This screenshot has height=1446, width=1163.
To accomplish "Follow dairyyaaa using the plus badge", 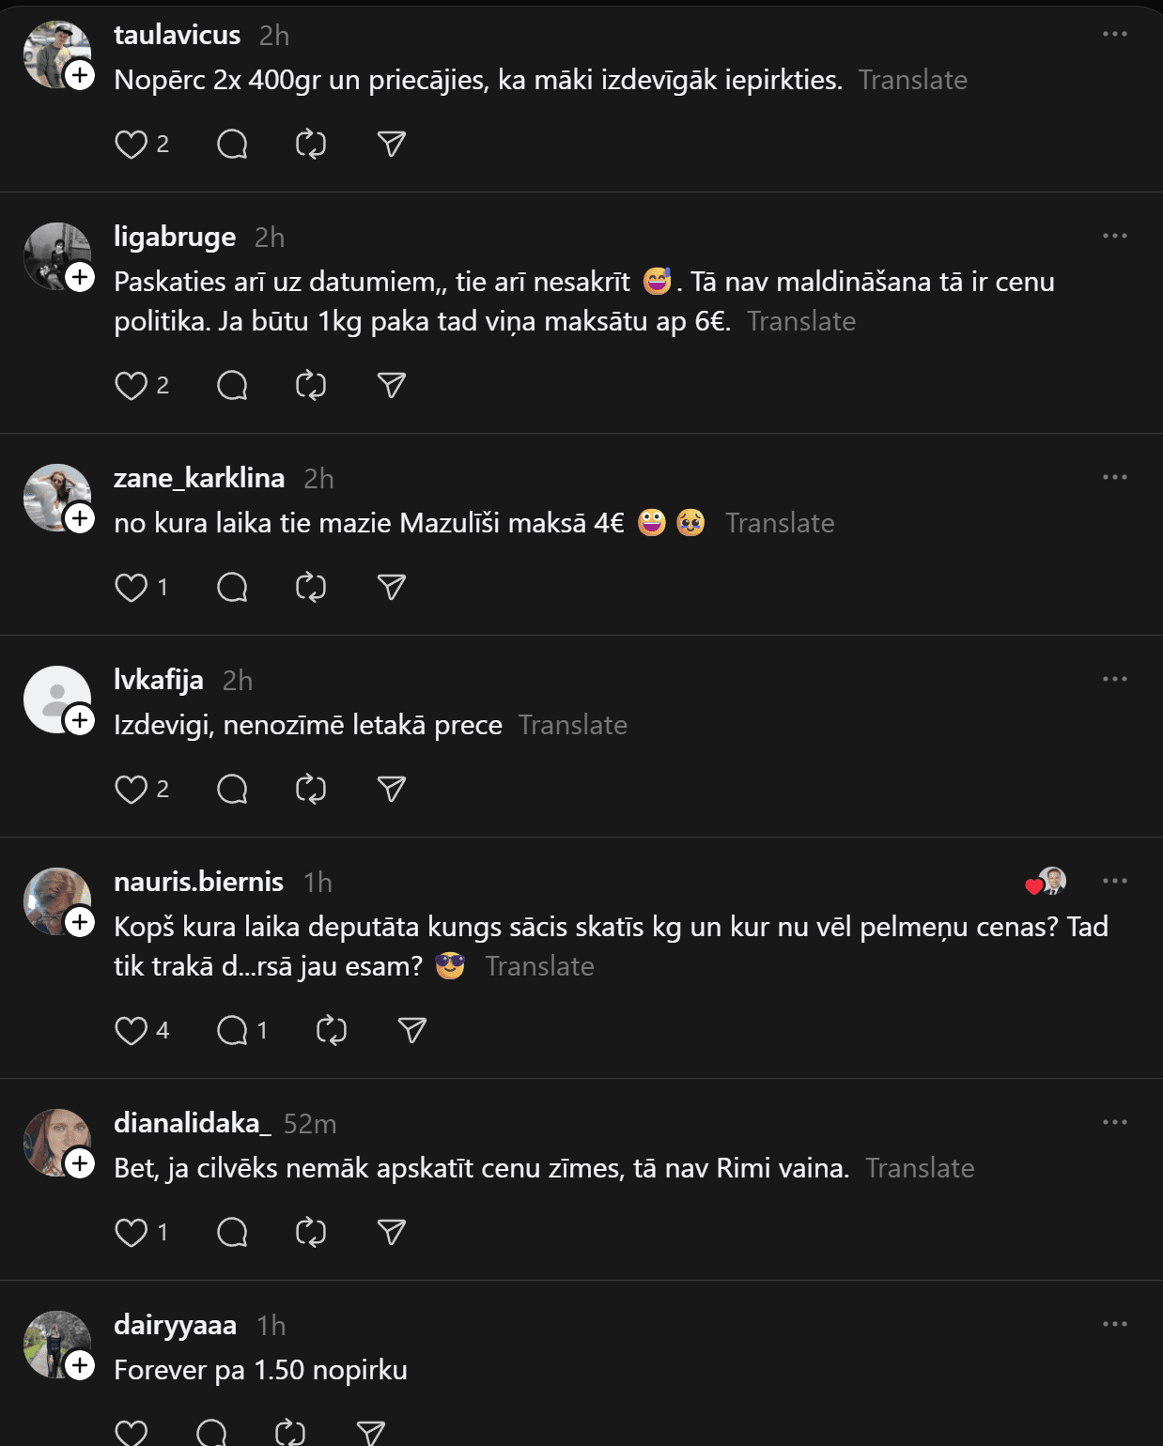I will [x=80, y=1366].
